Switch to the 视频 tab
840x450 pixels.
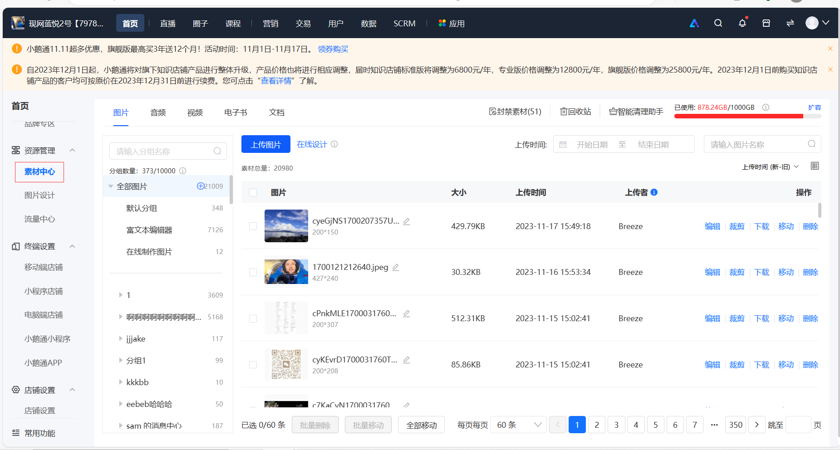point(195,112)
